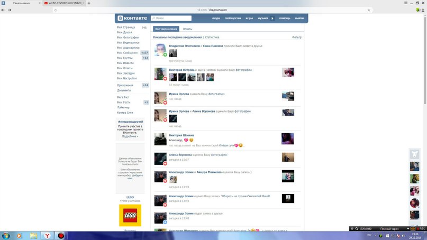Switch to the АНТИ-ГРИФЕР ШОУ YouTube tab
This screenshot has height=240, width=427.
click(64, 3)
